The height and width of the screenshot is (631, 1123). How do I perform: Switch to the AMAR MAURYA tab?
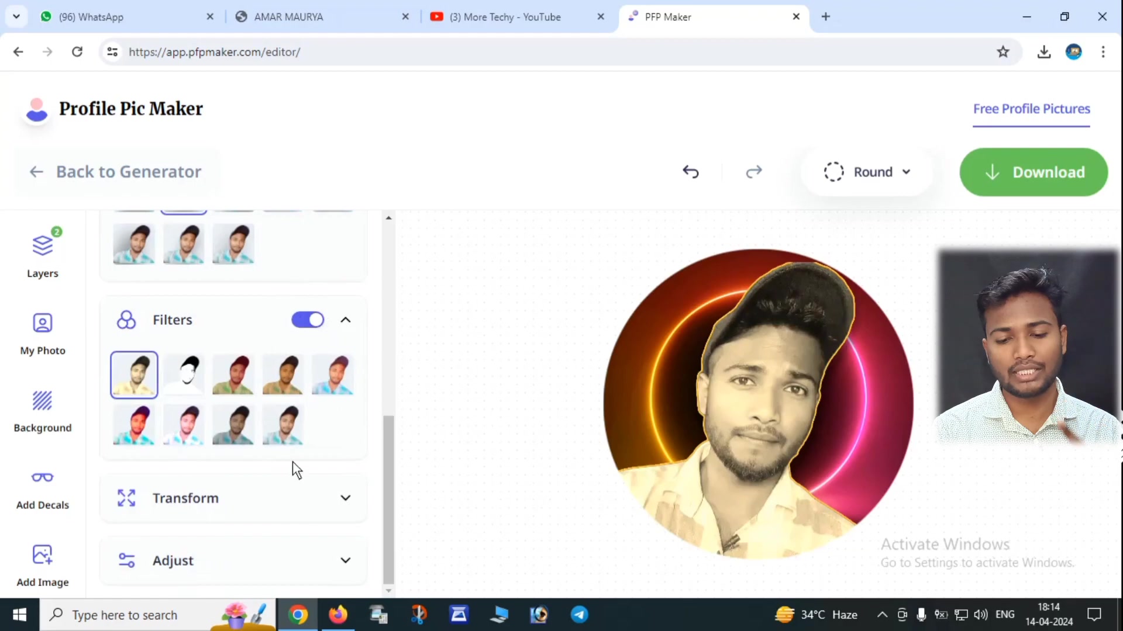(322, 17)
